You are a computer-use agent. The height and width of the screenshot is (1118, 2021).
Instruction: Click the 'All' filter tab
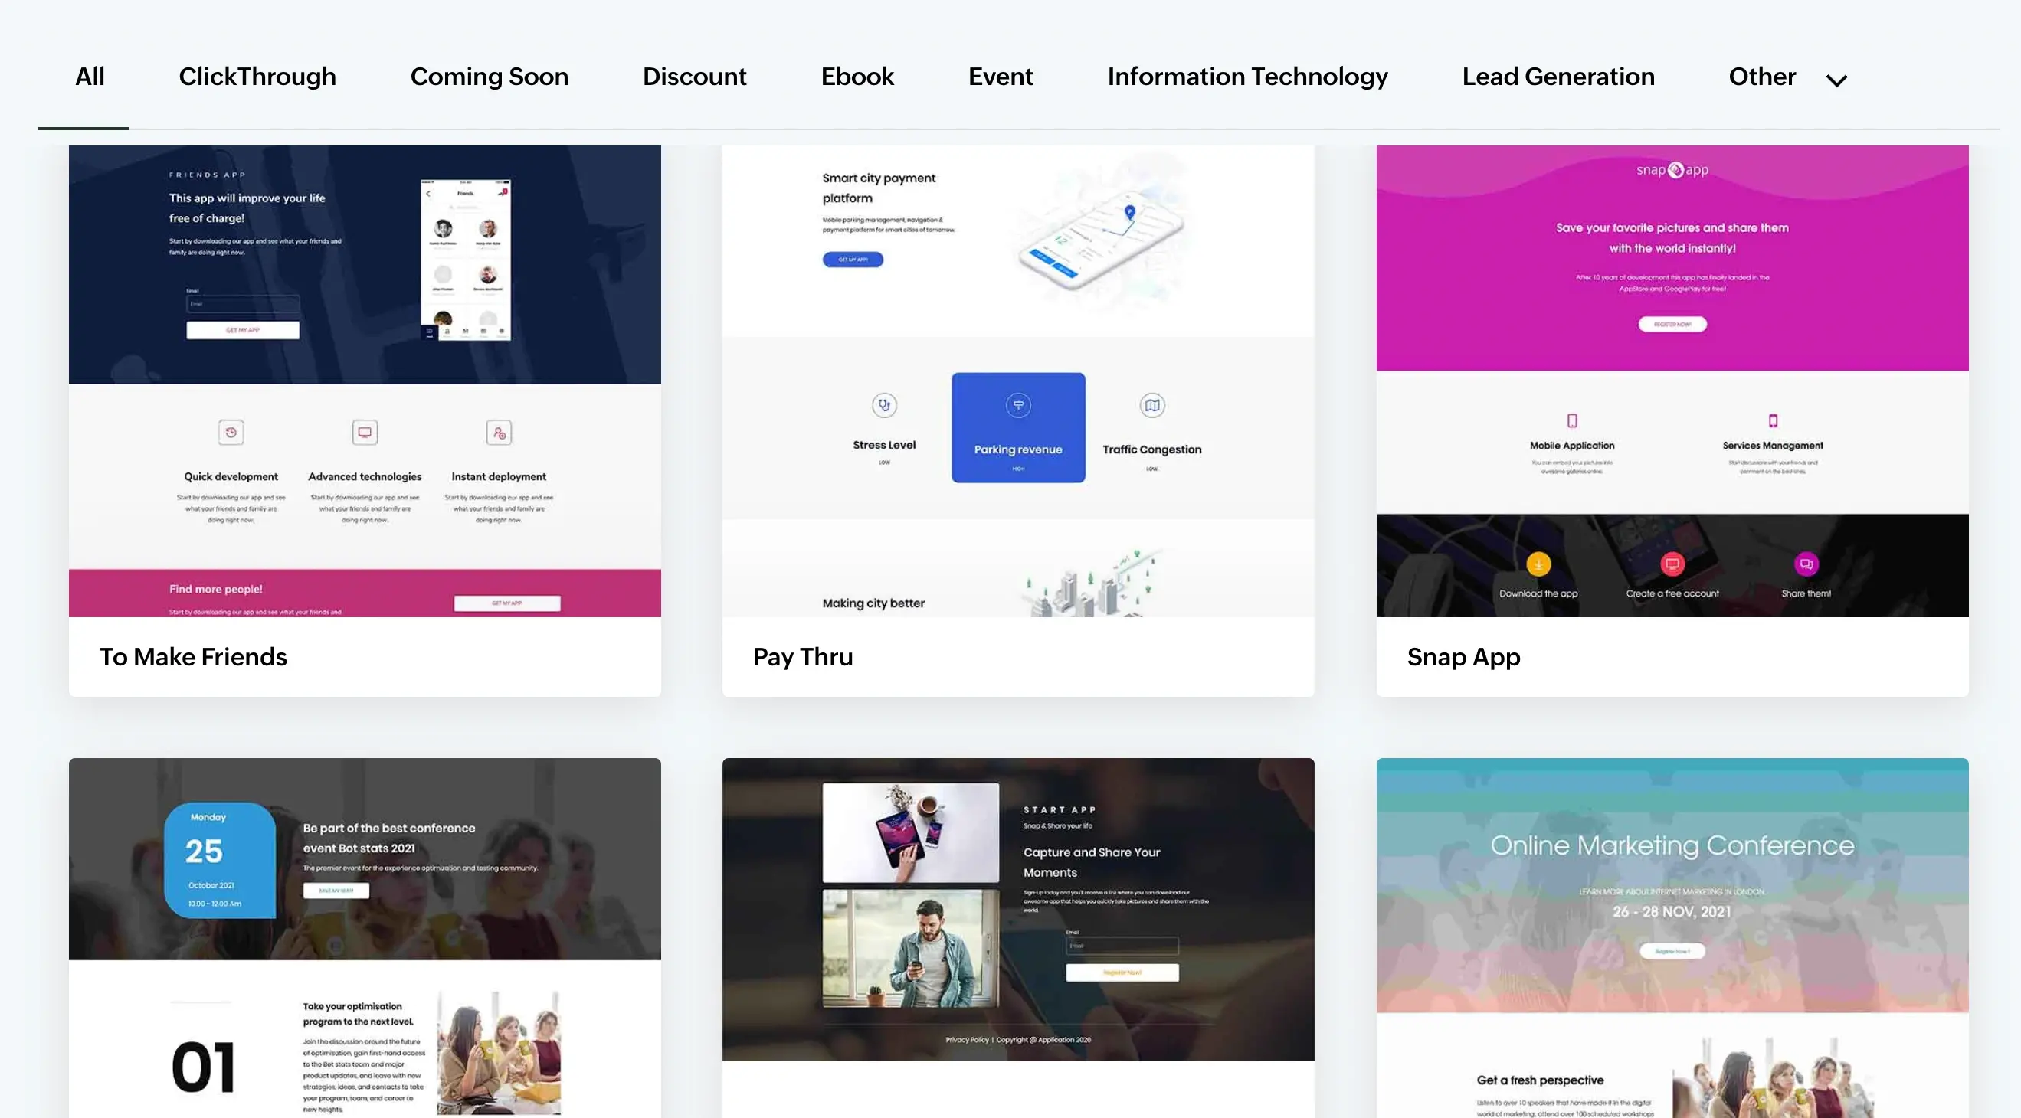(x=88, y=77)
